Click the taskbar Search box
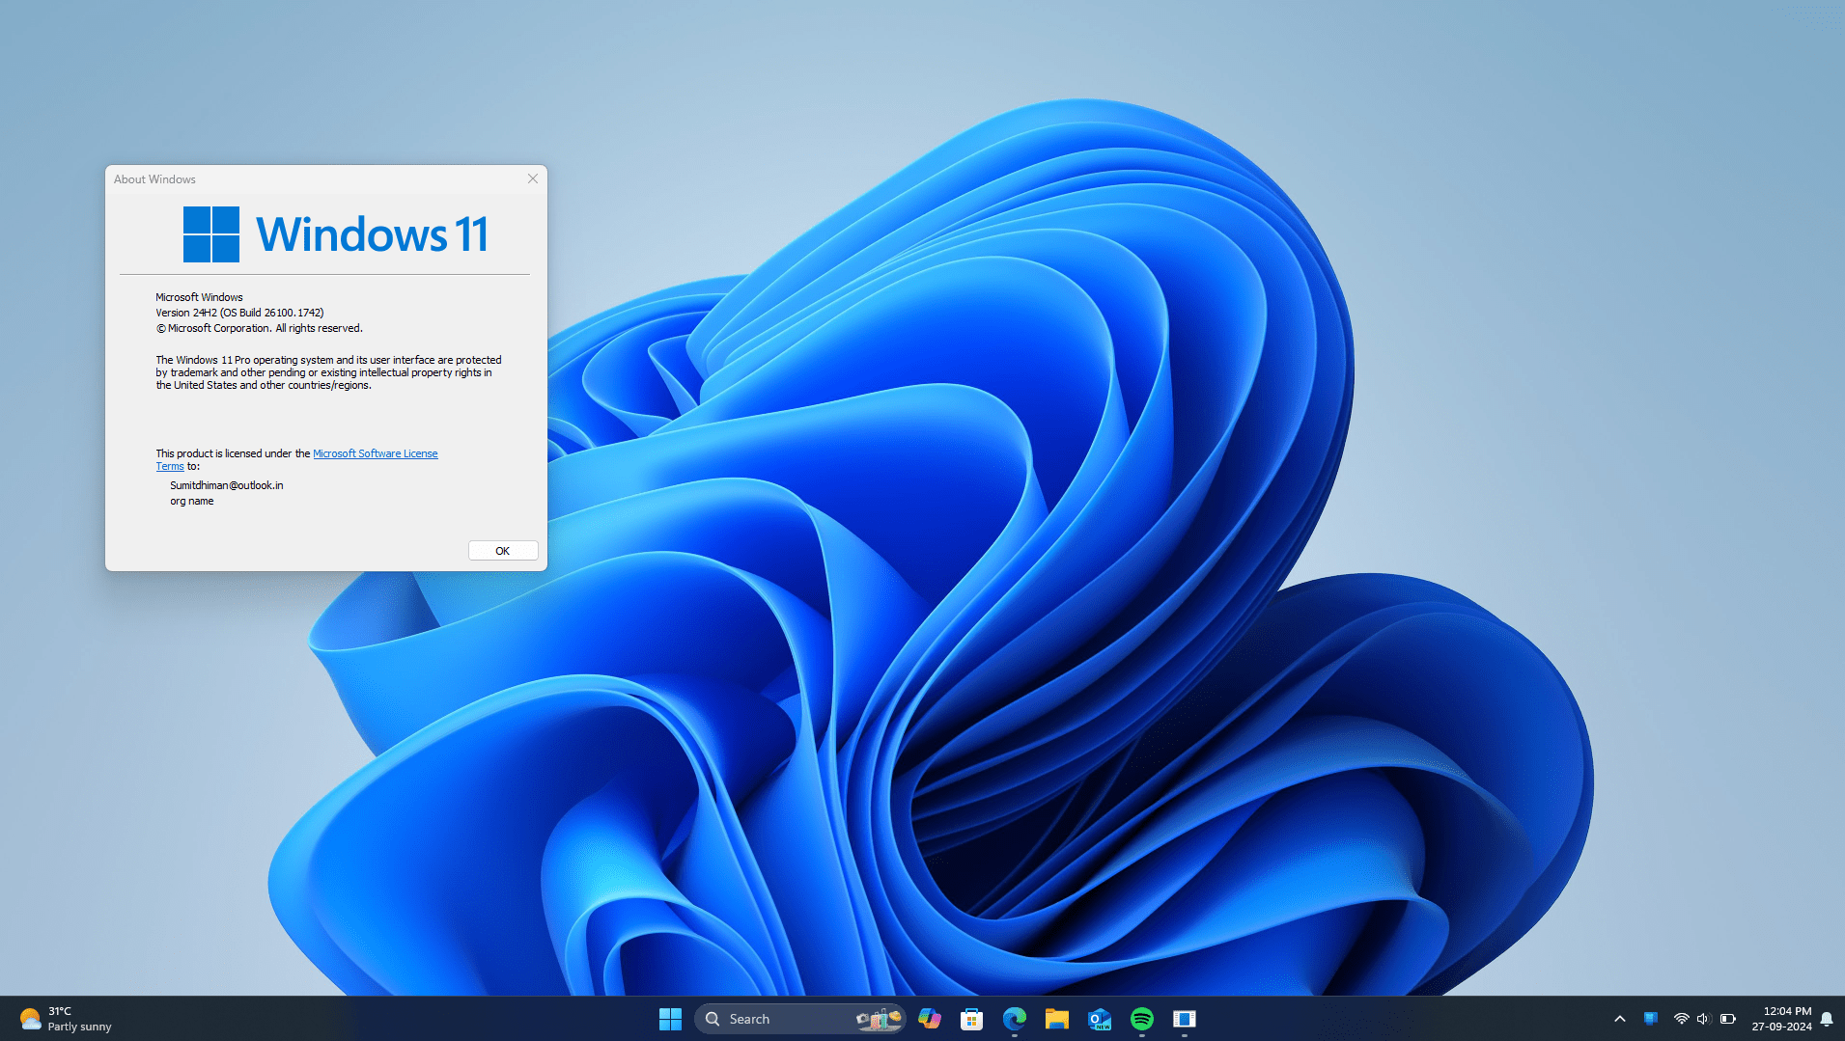This screenshot has width=1845, height=1041. (x=799, y=1019)
